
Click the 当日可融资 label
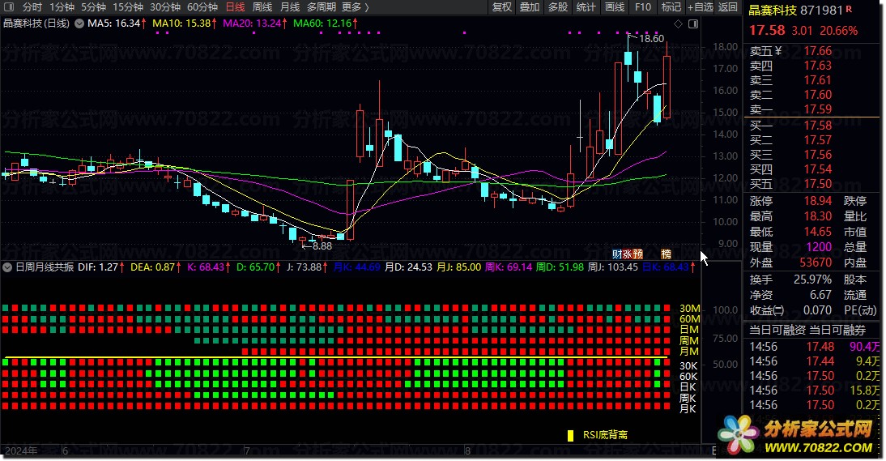click(777, 331)
